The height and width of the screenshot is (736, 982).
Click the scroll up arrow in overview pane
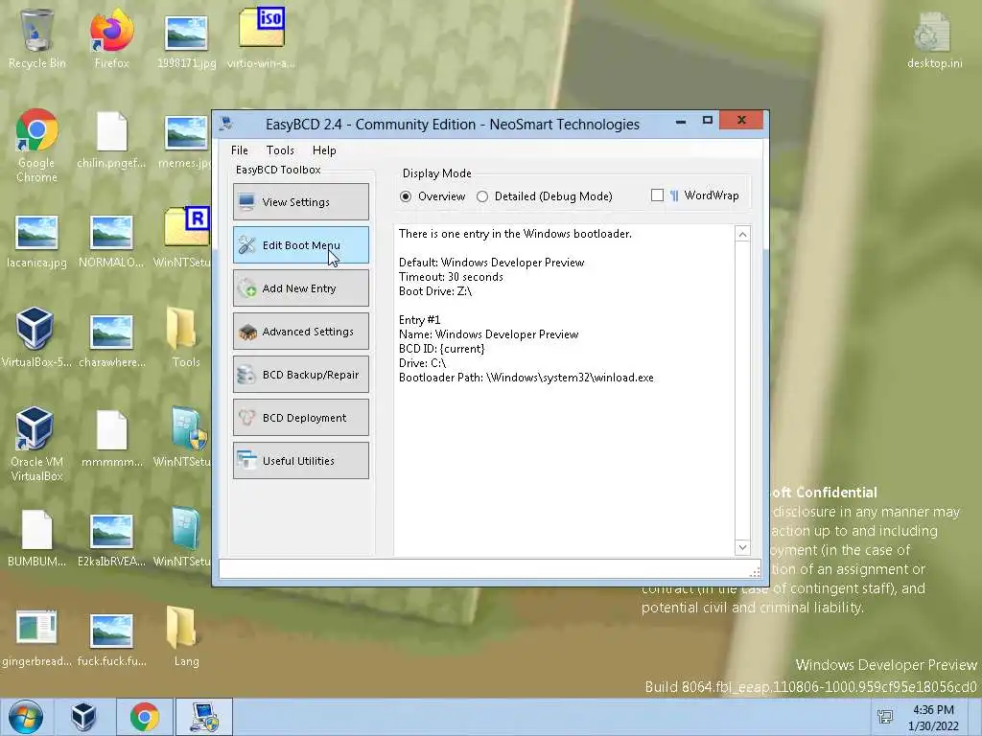point(742,235)
